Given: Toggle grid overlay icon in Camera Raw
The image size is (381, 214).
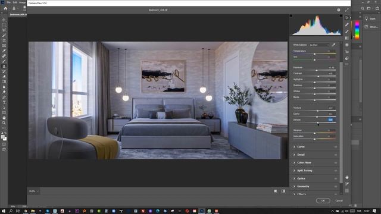Looking at the screenshot, I should pyautogui.click(x=346, y=191).
